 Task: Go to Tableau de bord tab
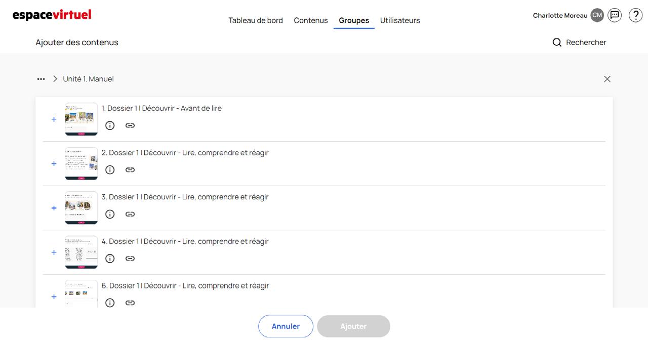point(256,20)
